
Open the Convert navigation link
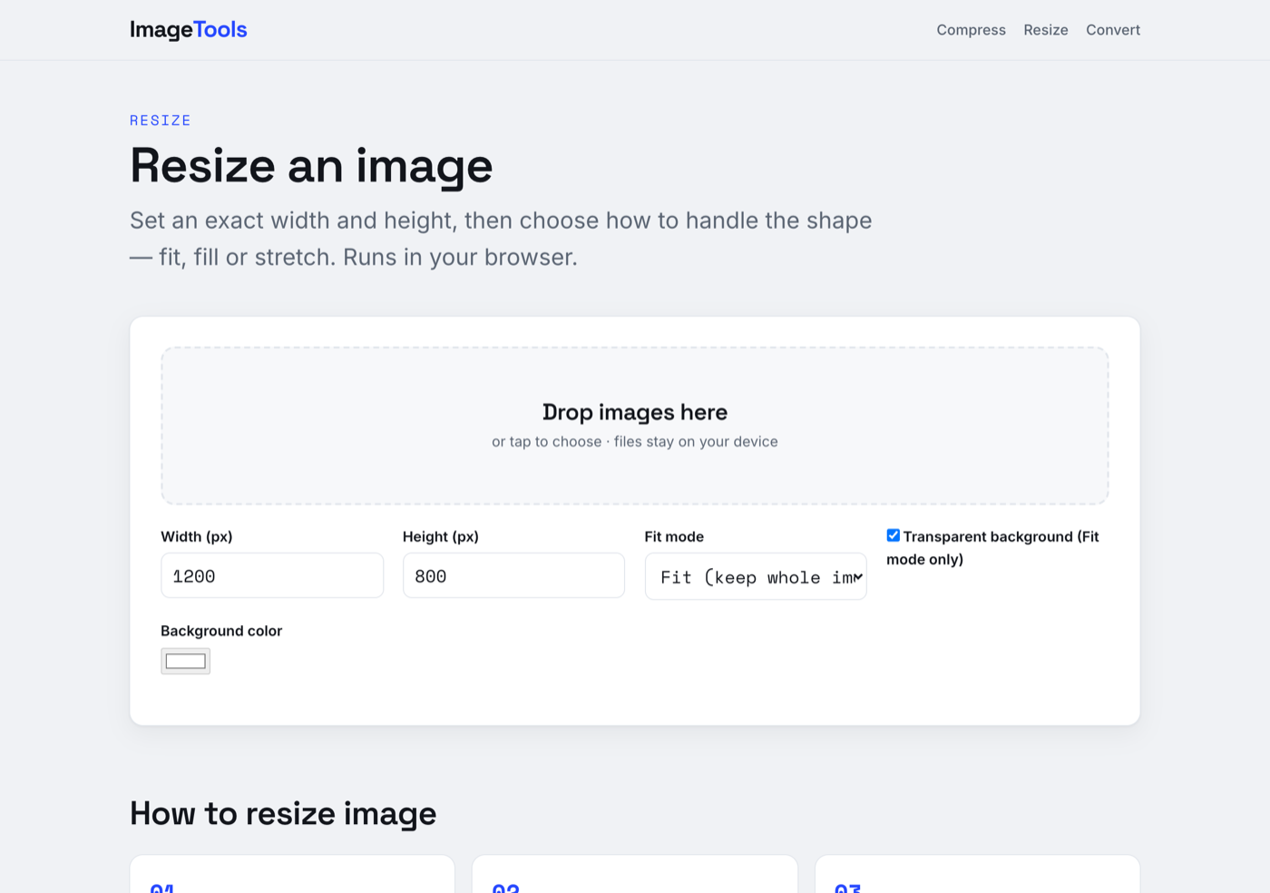click(x=1112, y=30)
